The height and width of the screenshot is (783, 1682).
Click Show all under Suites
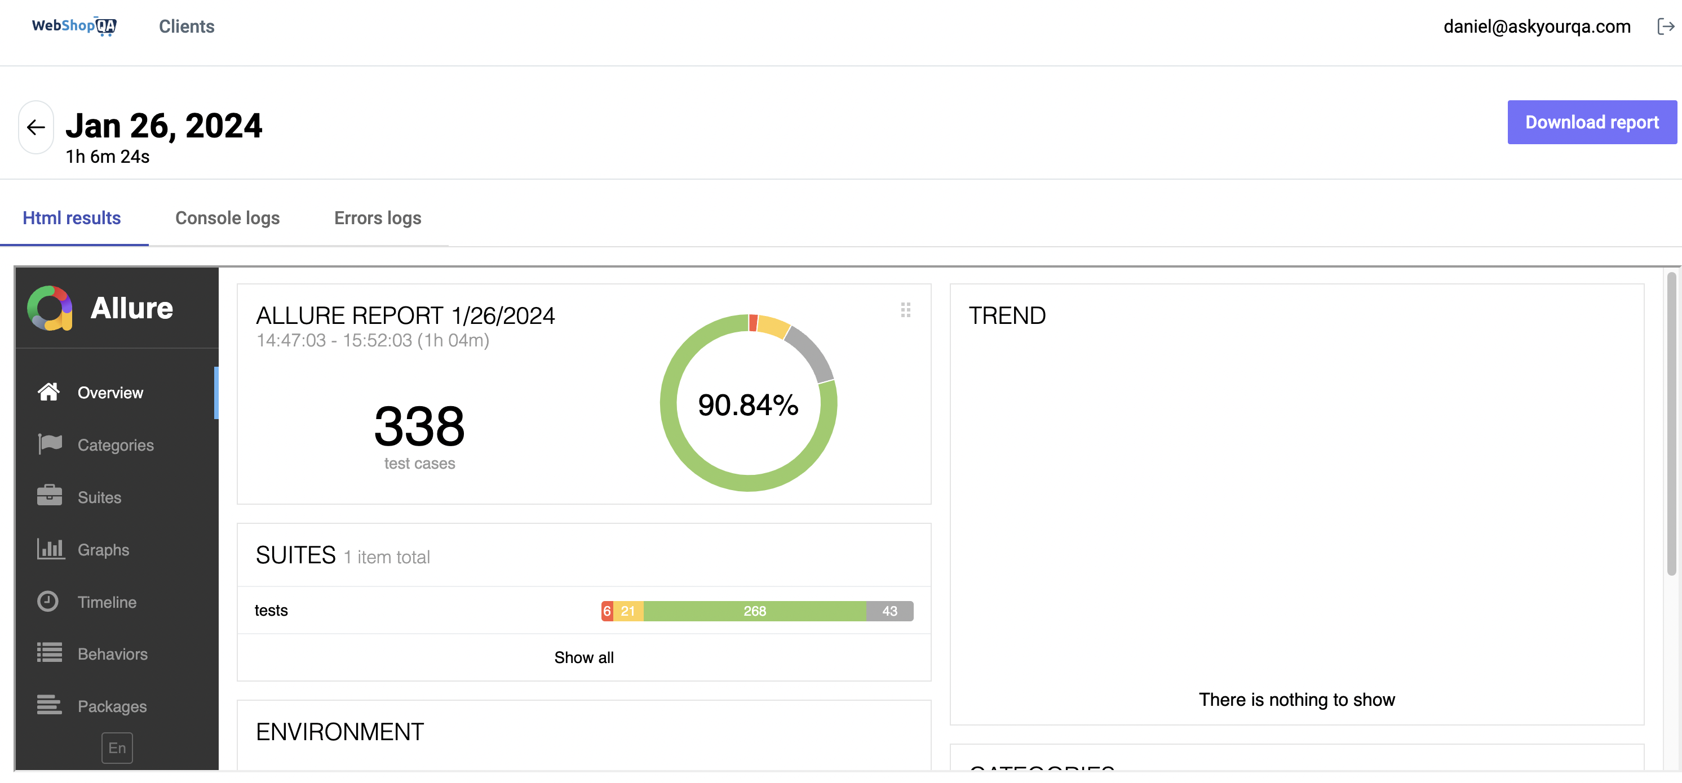click(584, 657)
